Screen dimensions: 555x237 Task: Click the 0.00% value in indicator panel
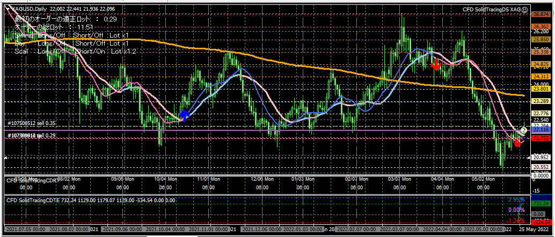pos(516,211)
